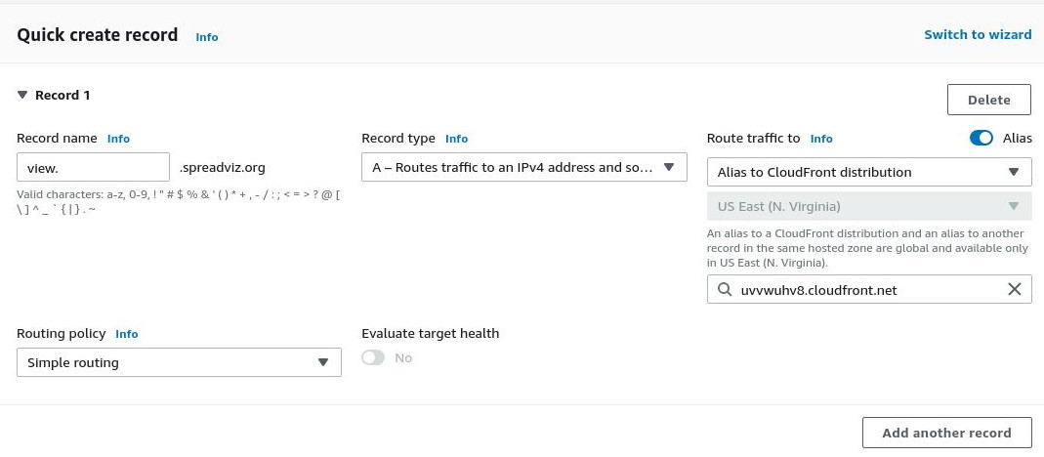Click the Record 1 heading label
Screen dimensions: 1044x457
(63, 96)
